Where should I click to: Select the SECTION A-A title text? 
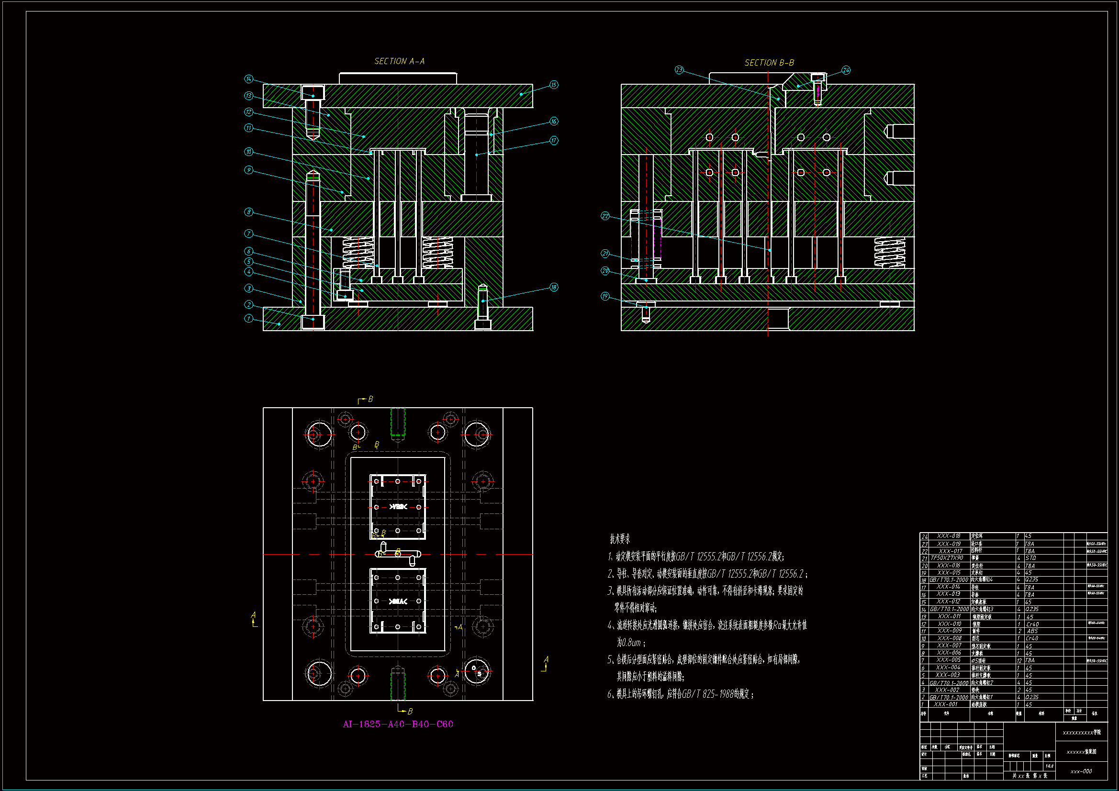click(399, 61)
